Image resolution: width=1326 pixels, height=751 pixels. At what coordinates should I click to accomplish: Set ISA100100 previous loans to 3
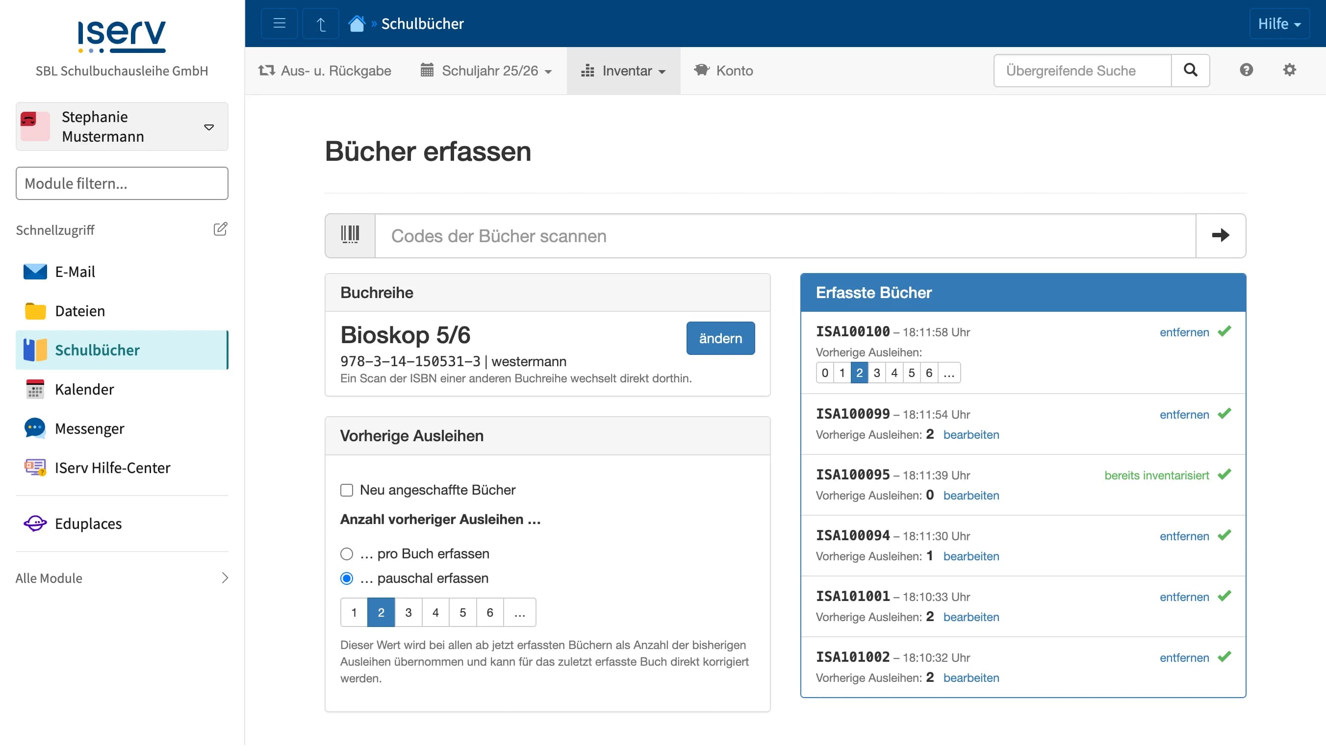(x=877, y=373)
